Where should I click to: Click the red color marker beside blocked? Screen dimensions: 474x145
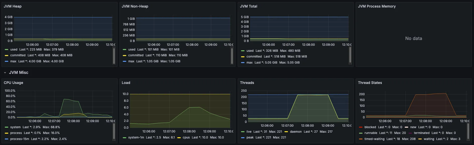click(x=361, y=127)
